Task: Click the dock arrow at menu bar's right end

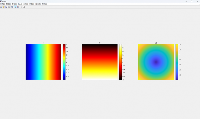Action: click(199, 4)
